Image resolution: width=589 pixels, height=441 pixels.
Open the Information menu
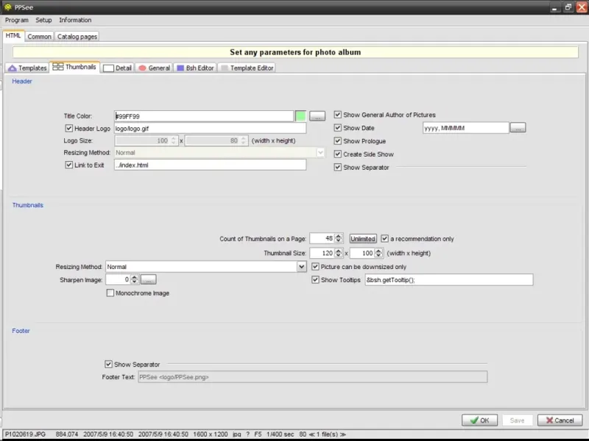pos(75,20)
